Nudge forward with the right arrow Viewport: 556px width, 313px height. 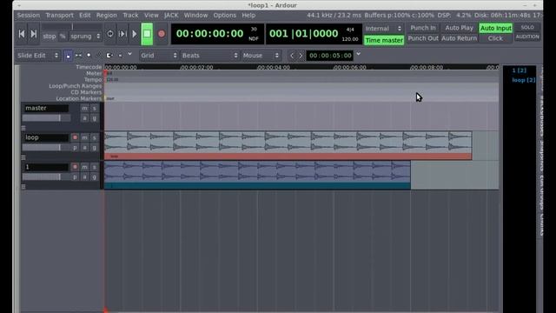click(301, 56)
